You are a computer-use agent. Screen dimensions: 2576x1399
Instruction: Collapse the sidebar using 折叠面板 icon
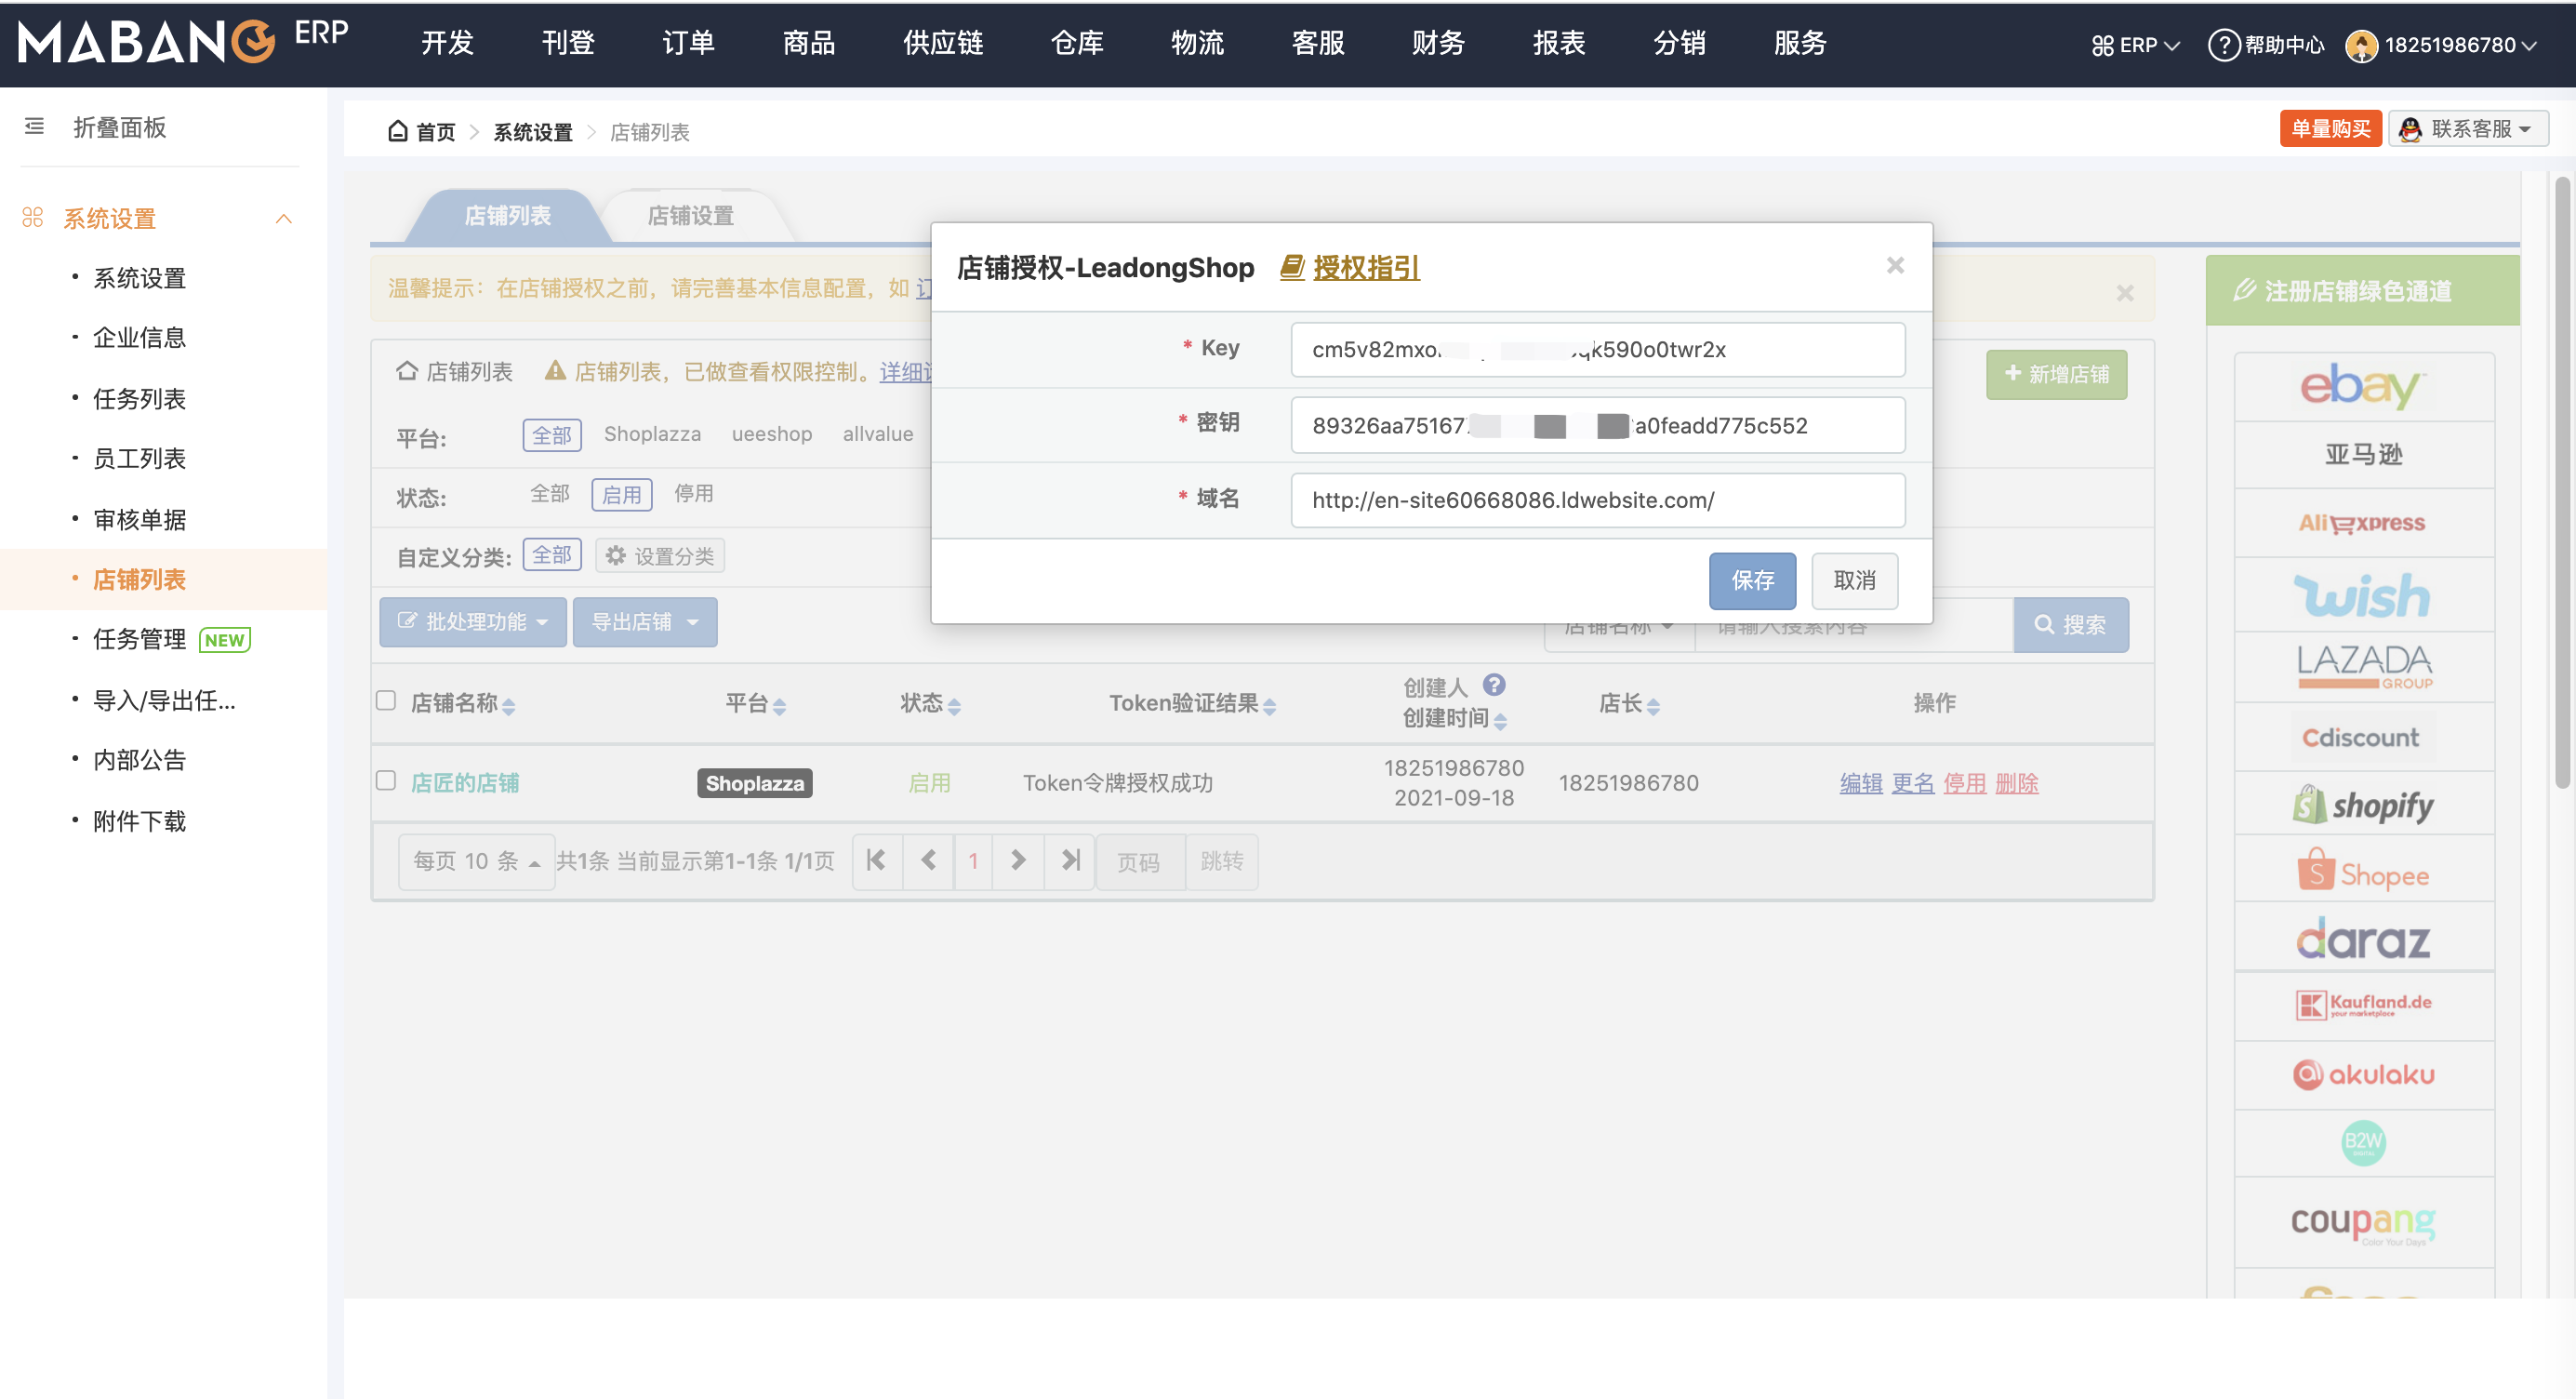click(33, 127)
